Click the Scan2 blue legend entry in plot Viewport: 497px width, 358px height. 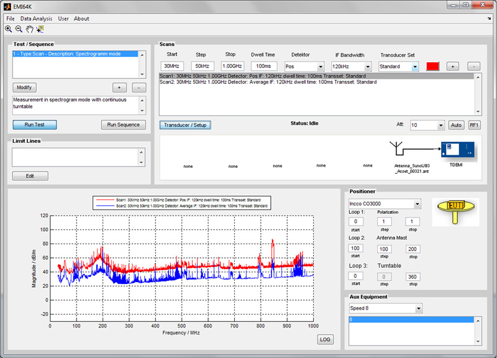click(x=181, y=206)
